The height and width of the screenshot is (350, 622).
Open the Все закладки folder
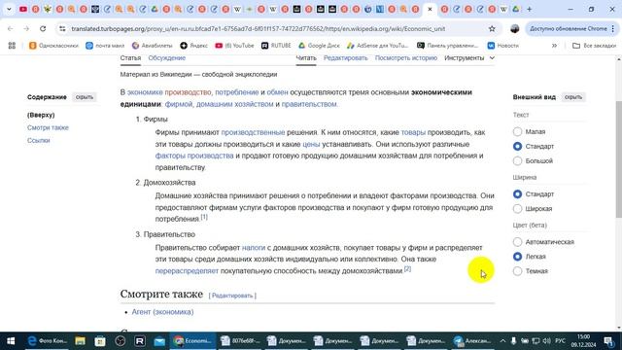tap(594, 46)
